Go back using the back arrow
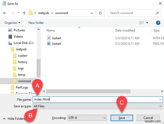This screenshot has width=164, height=124. (x=5, y=13)
